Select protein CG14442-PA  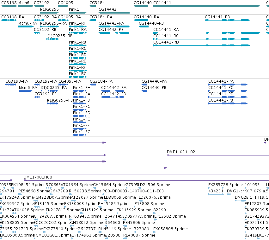pyautogui.click(x=114, y=88)
